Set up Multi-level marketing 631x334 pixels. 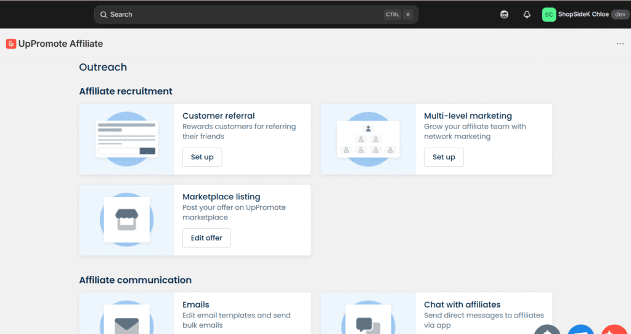[444, 157]
